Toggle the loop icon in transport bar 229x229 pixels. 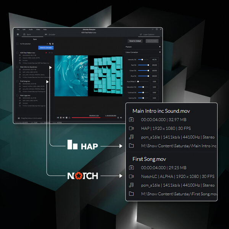(69, 118)
